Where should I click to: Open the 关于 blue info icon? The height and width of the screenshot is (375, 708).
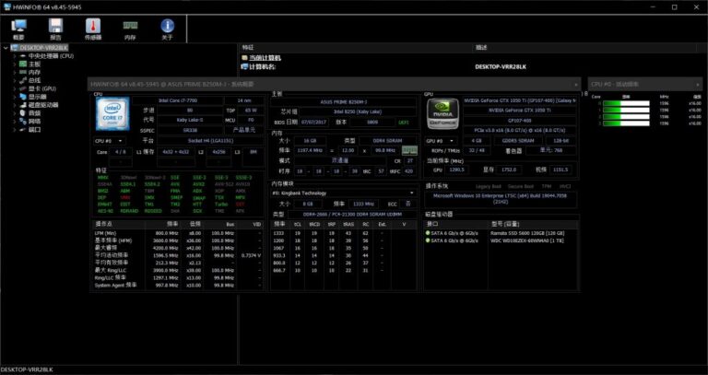pyautogui.click(x=167, y=29)
